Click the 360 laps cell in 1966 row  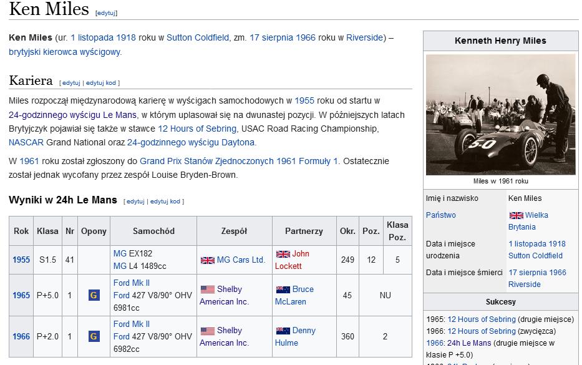[x=347, y=336]
